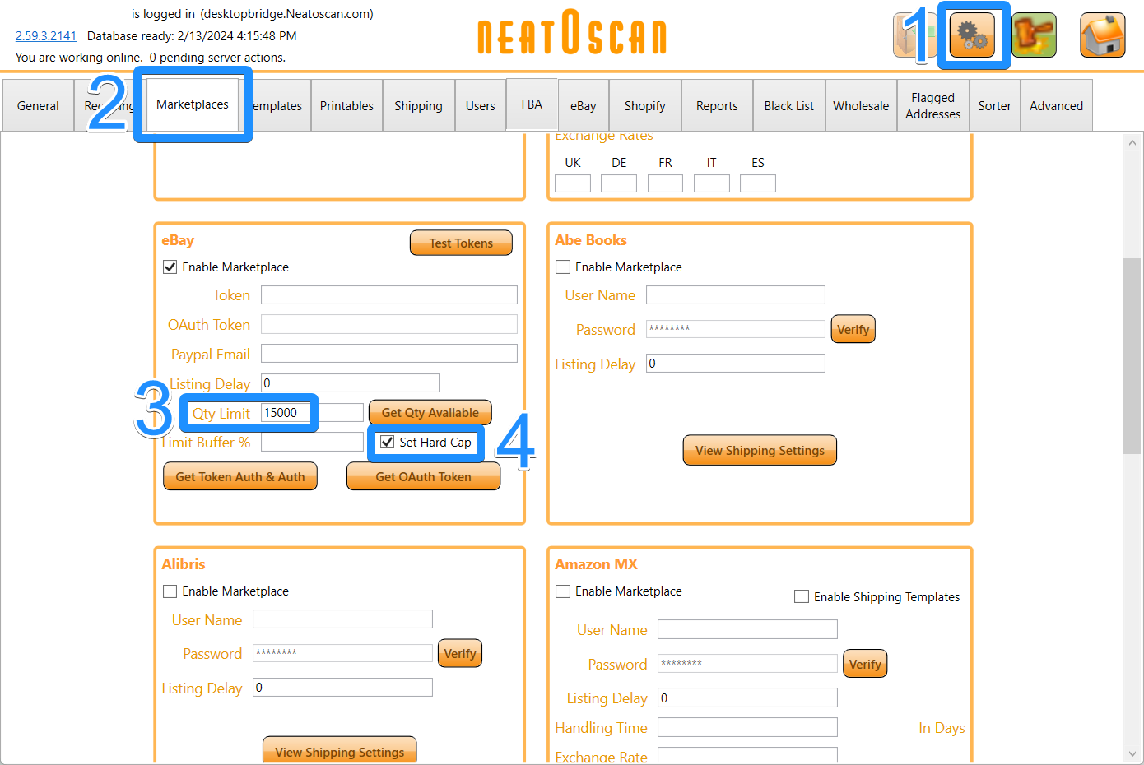This screenshot has height=765, width=1144.
Task: Open the Printables tab
Action: click(x=346, y=105)
